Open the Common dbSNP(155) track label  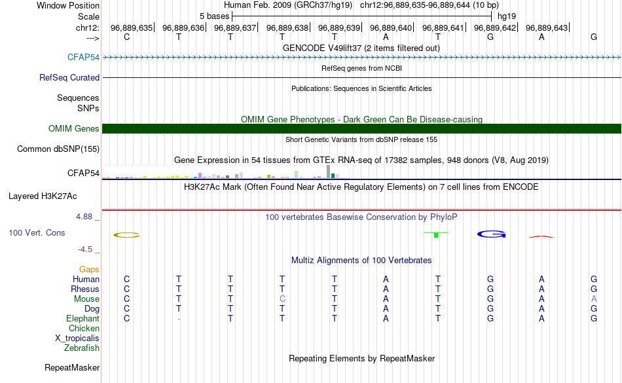click(58, 149)
